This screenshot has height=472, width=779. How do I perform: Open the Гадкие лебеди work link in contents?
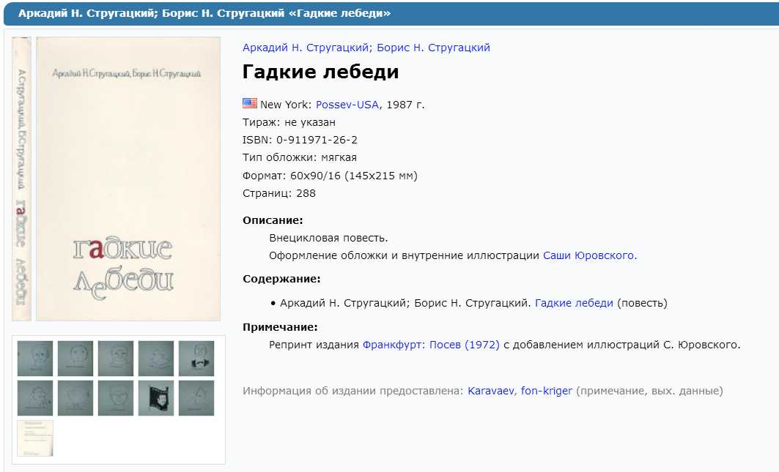click(x=574, y=303)
